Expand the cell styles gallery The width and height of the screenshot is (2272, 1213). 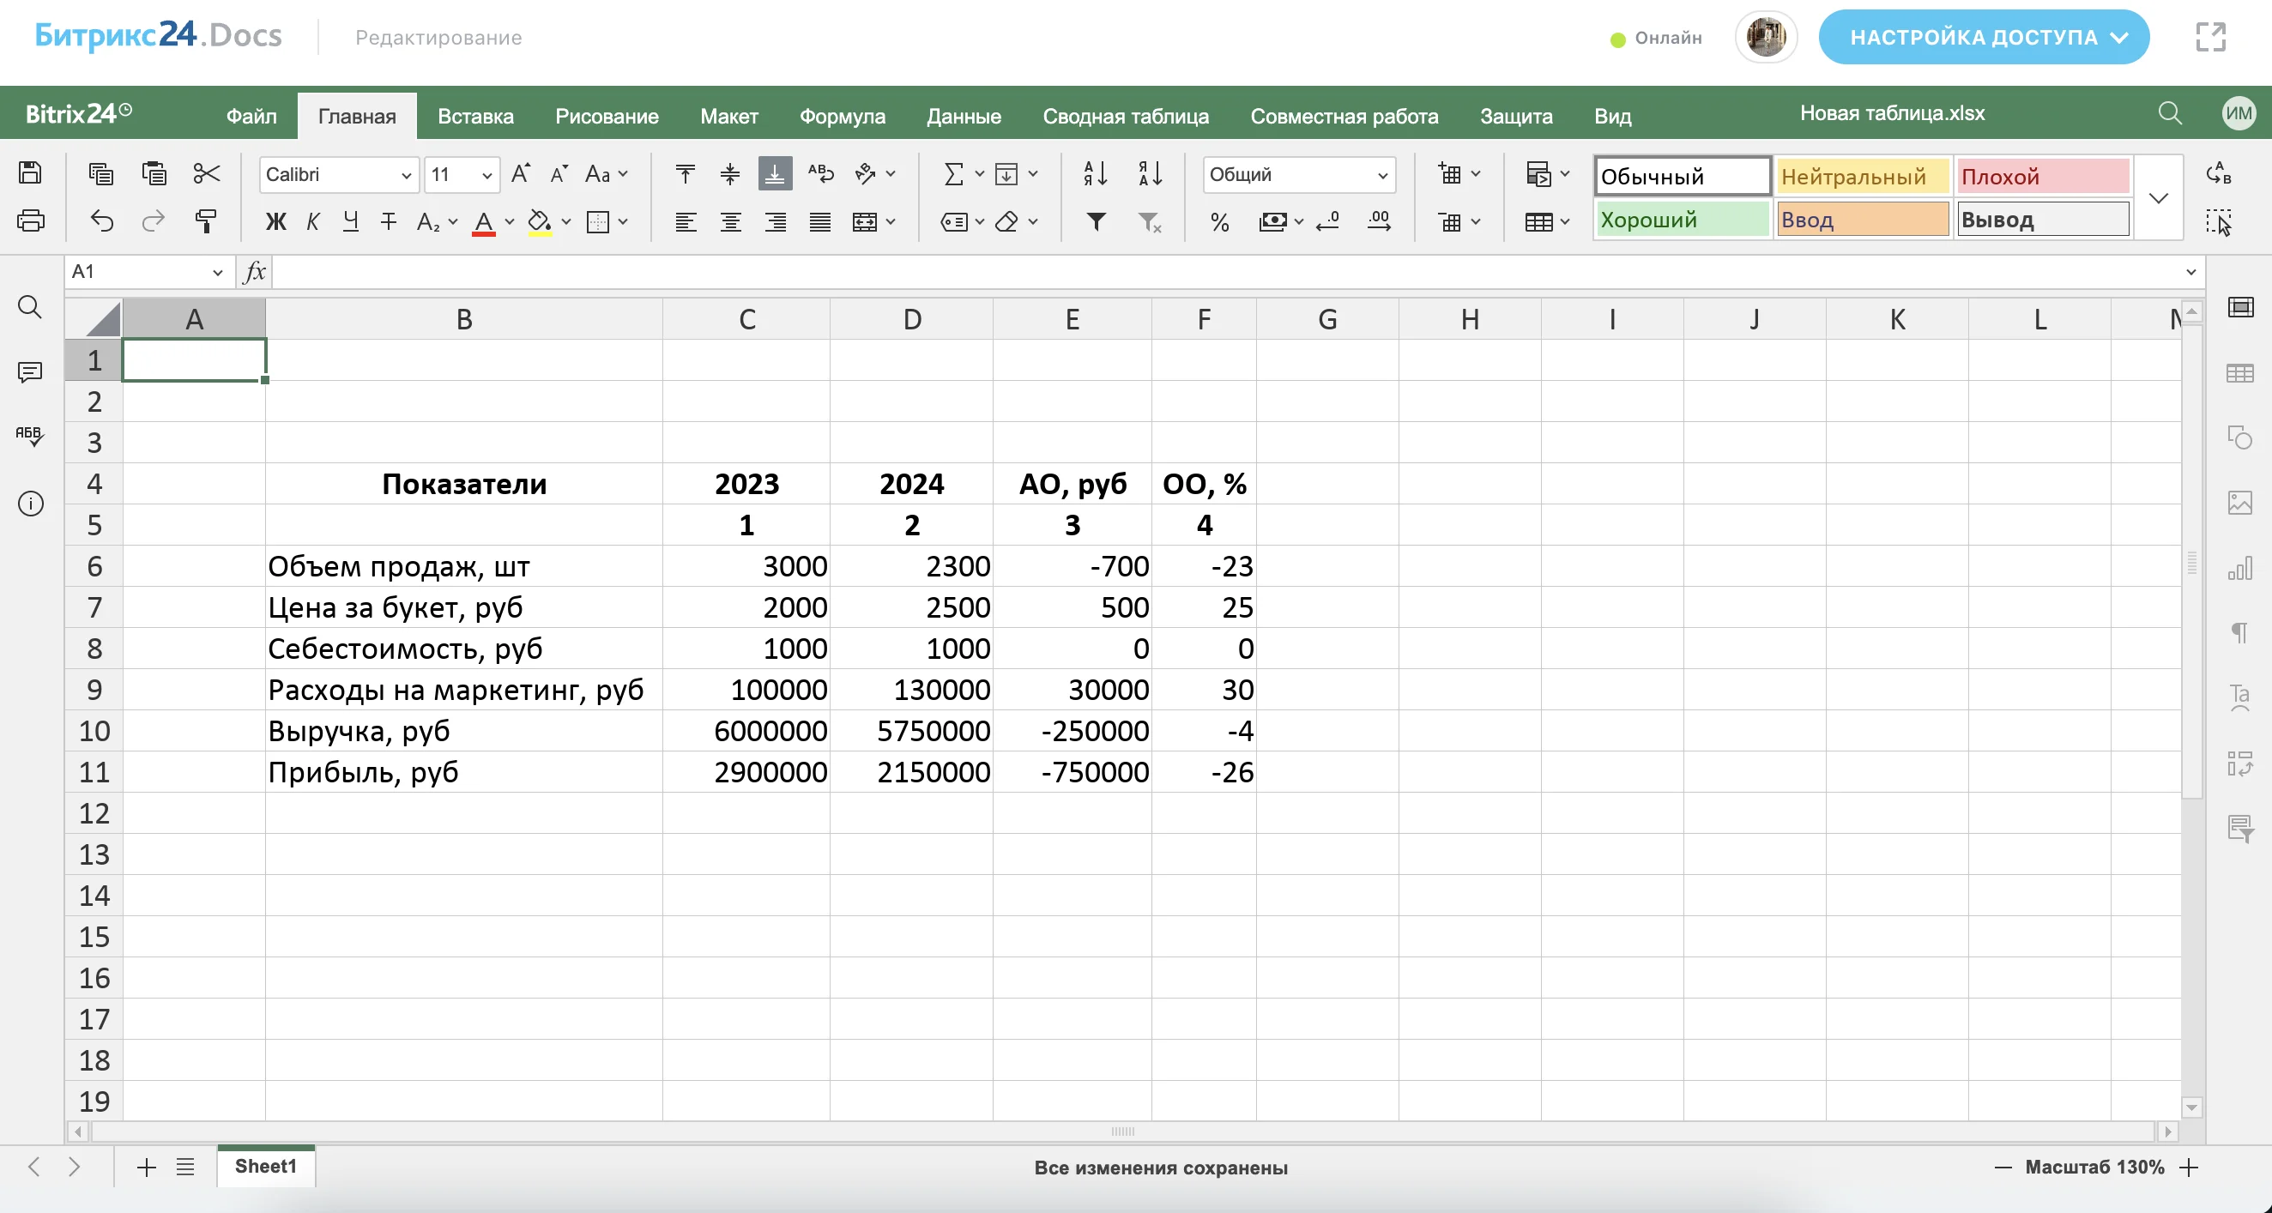click(x=2158, y=197)
